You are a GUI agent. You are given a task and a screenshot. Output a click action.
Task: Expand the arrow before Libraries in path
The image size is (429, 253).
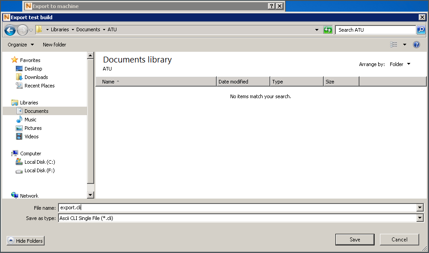(x=47, y=29)
